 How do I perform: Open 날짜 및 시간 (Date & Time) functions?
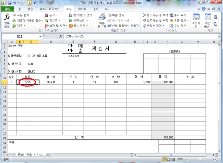coord(56,26)
